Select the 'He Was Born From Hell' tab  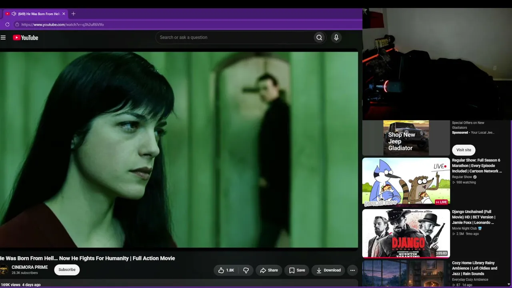(35, 14)
